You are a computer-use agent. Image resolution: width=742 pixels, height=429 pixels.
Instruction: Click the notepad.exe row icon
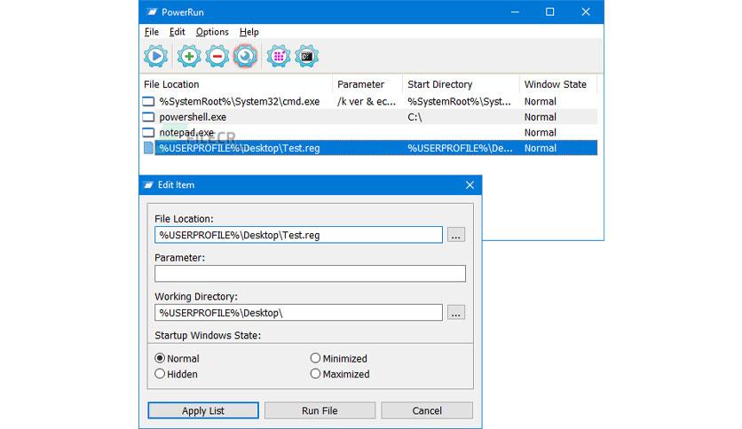coord(148,133)
